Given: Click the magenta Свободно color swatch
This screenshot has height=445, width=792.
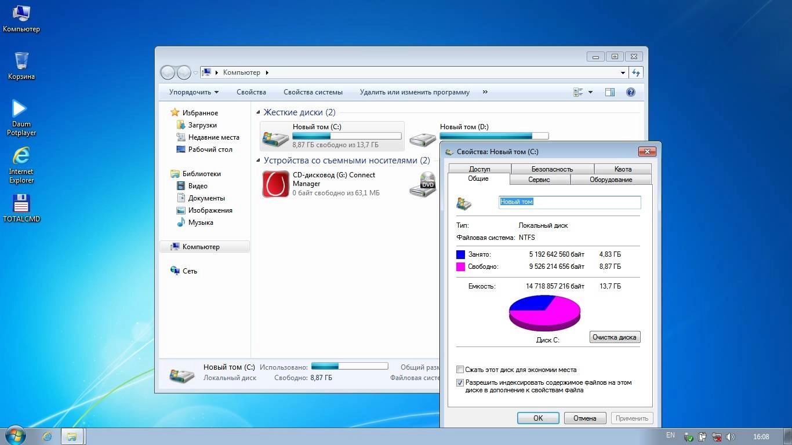Looking at the screenshot, I should [x=460, y=267].
